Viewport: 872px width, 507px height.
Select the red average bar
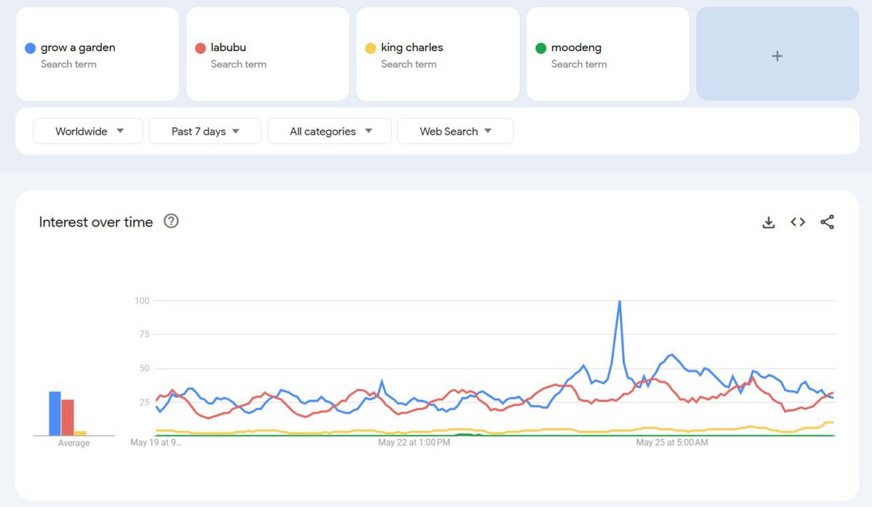tap(68, 418)
